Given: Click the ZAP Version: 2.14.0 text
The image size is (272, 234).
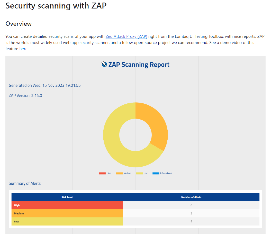Looking at the screenshot, I should (x=25, y=96).
